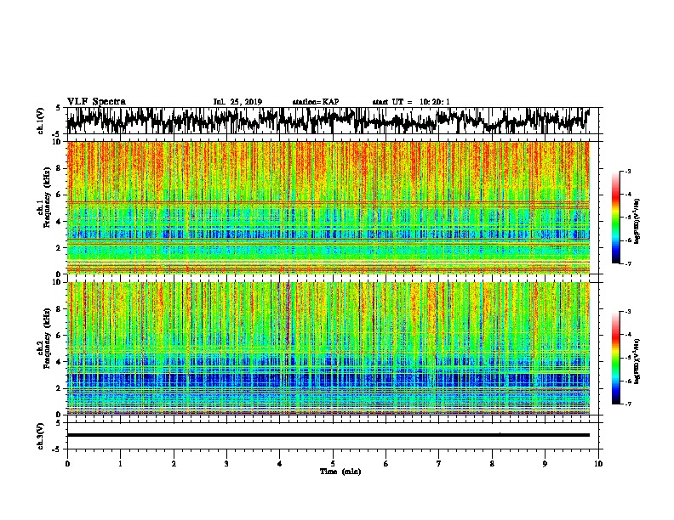Viewport: 674px width, 520px height.
Task: Click the "station=KAP" label
Action: (x=316, y=102)
